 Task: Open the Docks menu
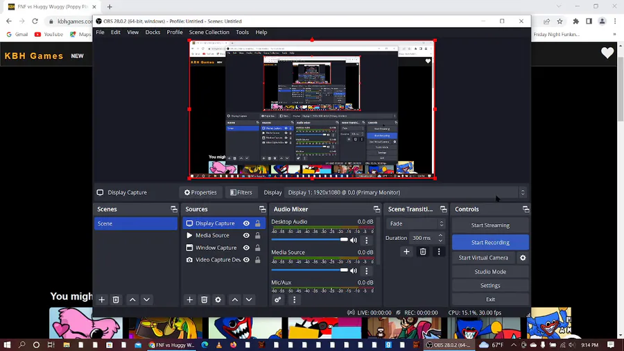coord(153,32)
